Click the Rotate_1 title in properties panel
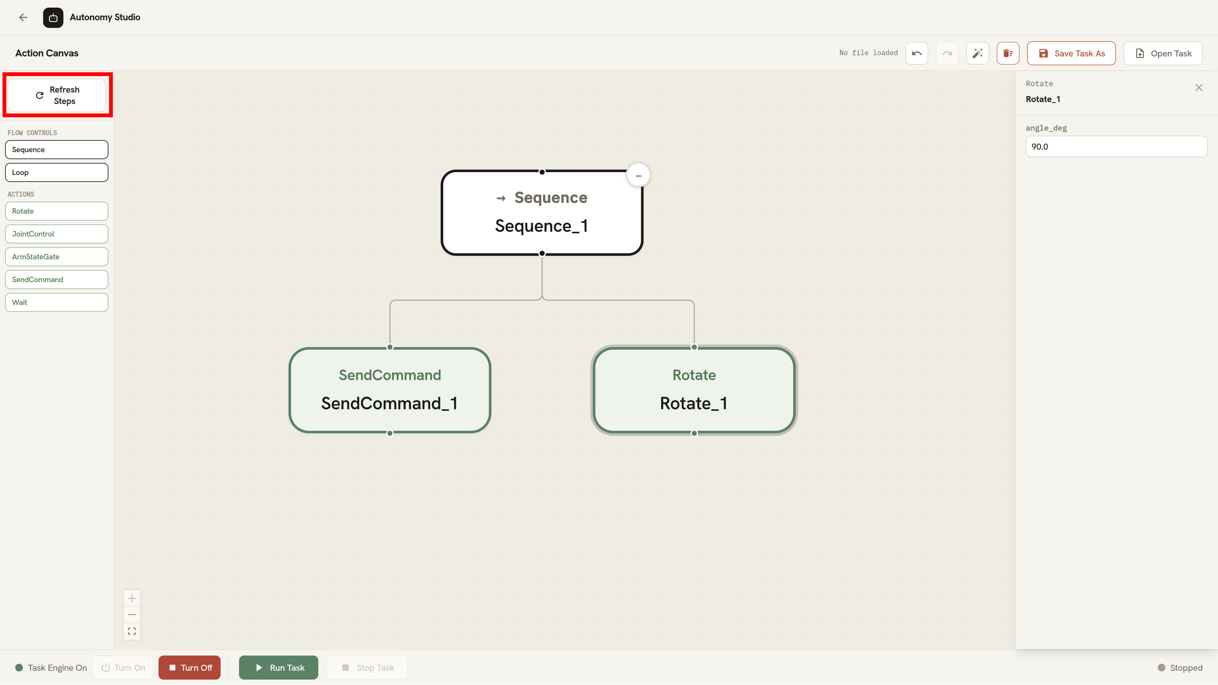 1043,99
